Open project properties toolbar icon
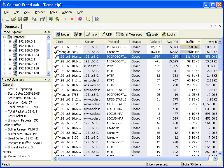Viewport: 224px width, 168px height. [x=43, y=19]
